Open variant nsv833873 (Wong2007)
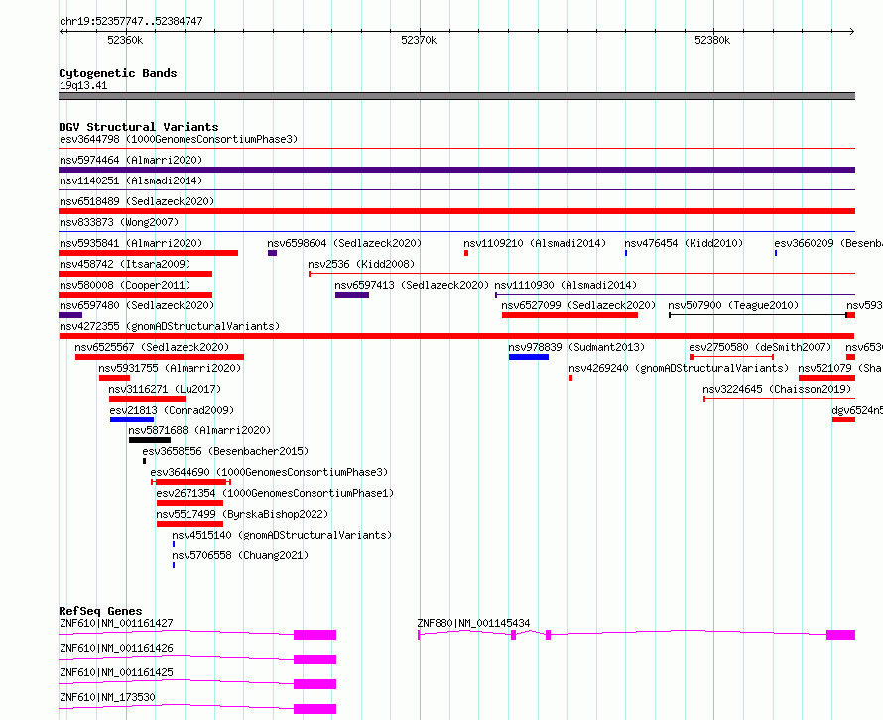The height and width of the screenshot is (720, 883). pos(119,222)
